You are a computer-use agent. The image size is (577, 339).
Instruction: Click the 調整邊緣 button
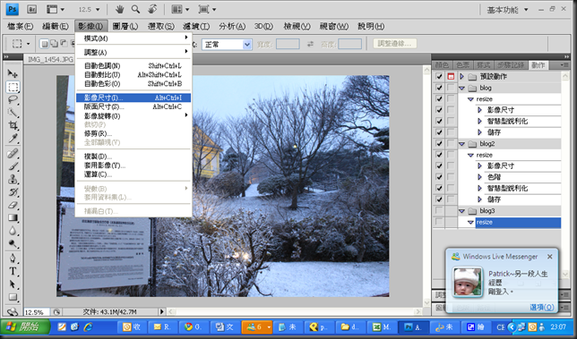(395, 44)
